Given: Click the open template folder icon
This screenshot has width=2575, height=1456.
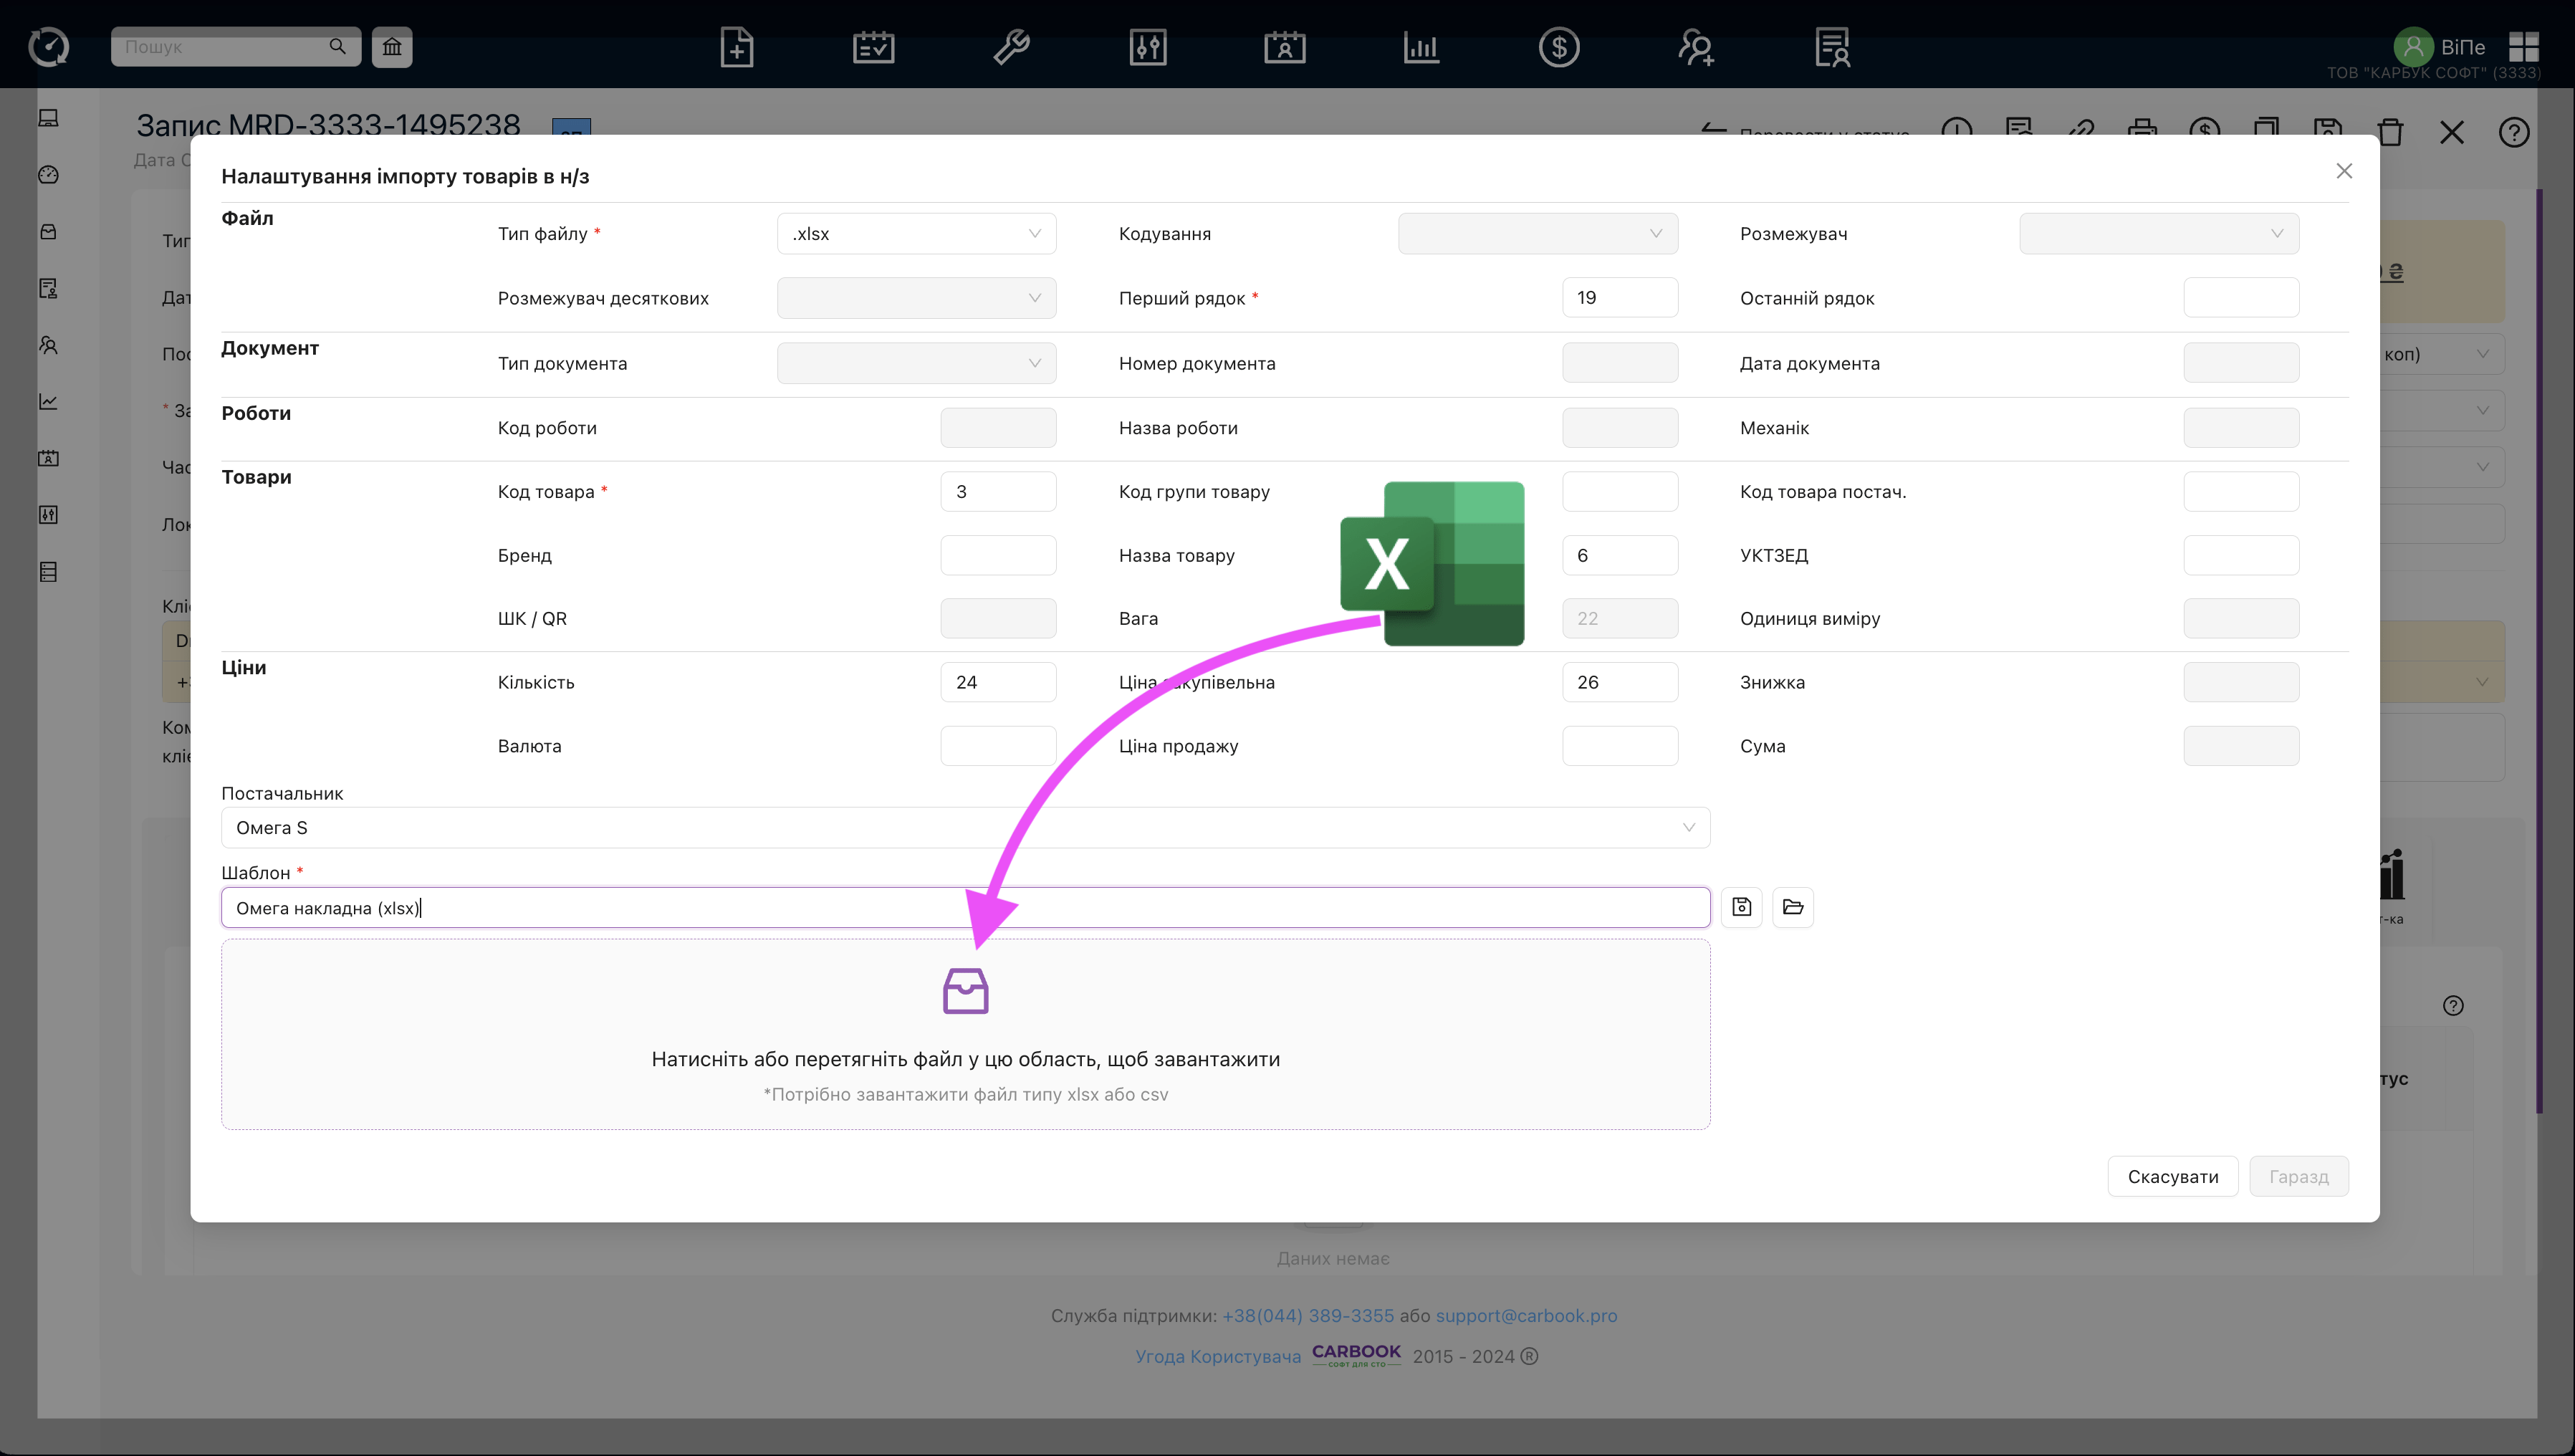Looking at the screenshot, I should pyautogui.click(x=1793, y=907).
